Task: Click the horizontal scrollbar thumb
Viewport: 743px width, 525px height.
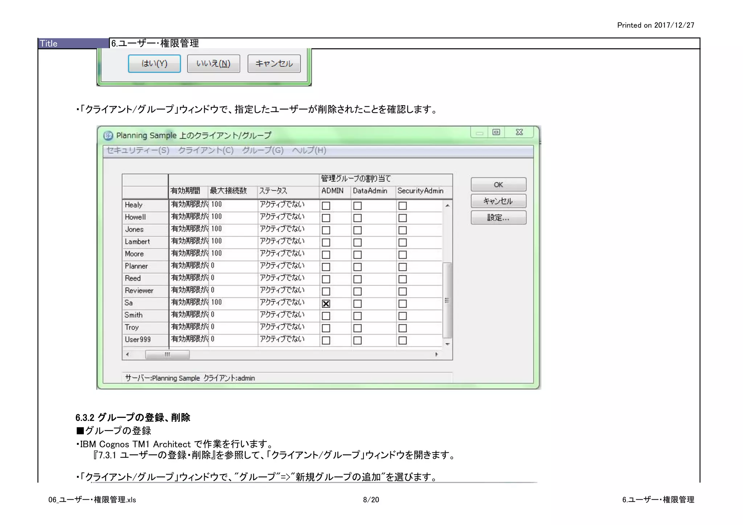Action: pyautogui.click(x=167, y=354)
